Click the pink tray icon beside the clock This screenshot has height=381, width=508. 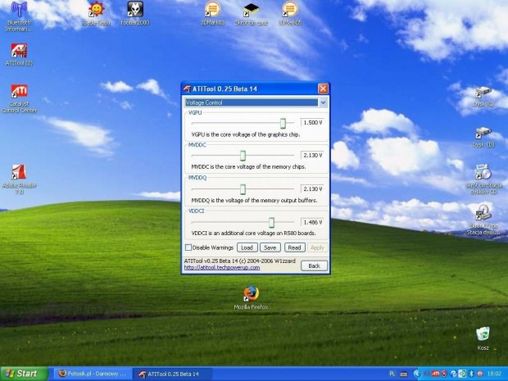point(480,374)
